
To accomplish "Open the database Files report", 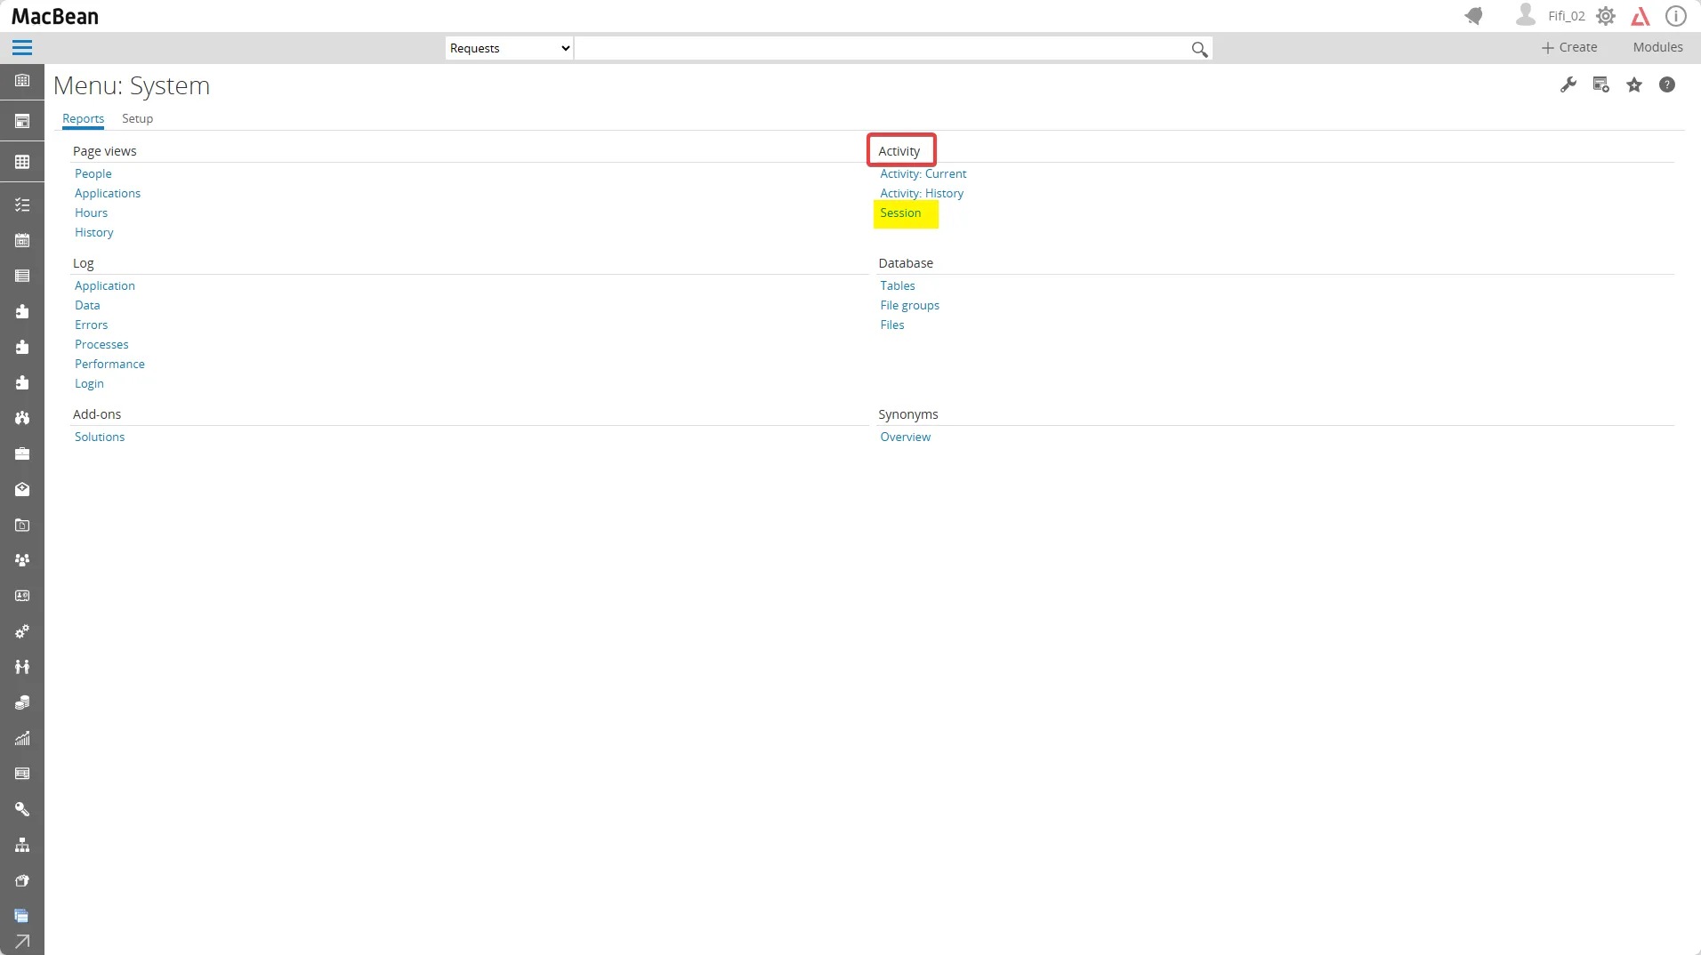I will click(x=892, y=325).
